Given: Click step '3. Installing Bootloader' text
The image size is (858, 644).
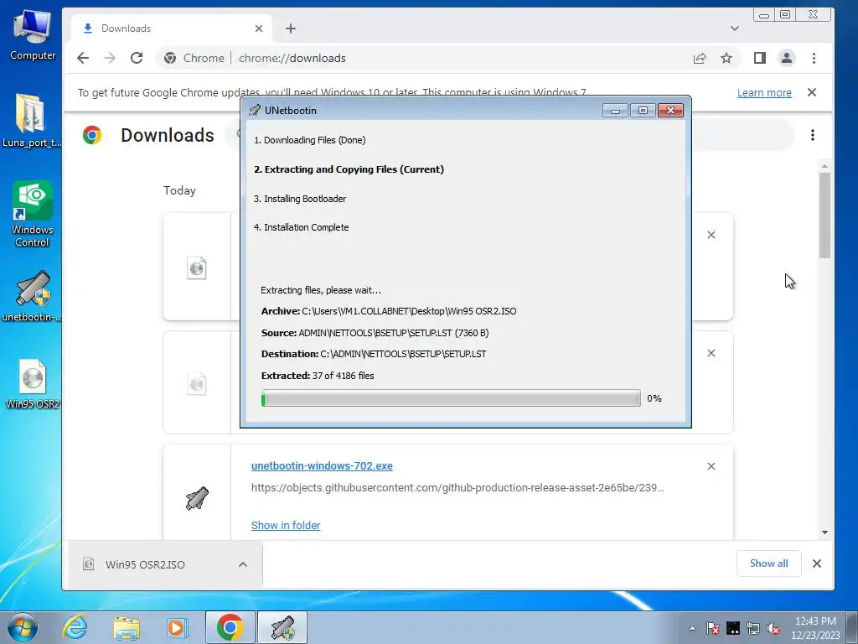Looking at the screenshot, I should pyautogui.click(x=300, y=199).
